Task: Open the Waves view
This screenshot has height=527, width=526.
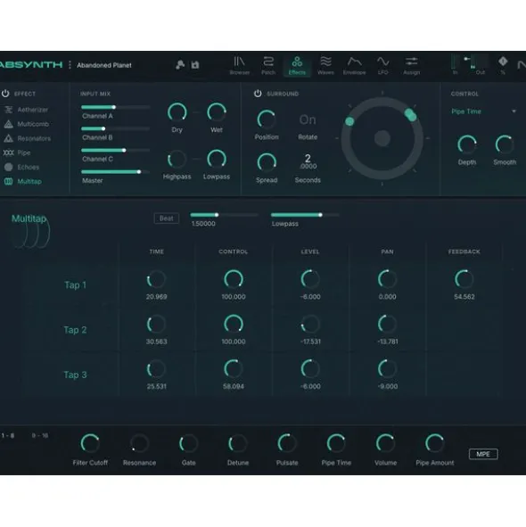Action: (x=325, y=65)
